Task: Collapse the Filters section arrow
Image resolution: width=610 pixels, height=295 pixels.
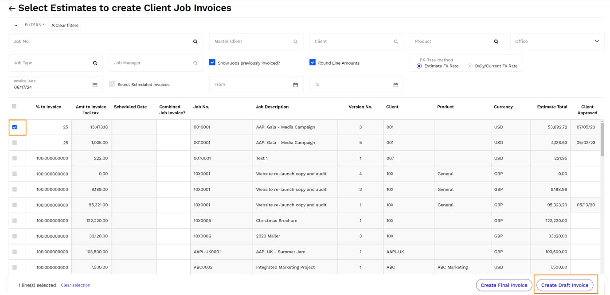Action: point(16,25)
